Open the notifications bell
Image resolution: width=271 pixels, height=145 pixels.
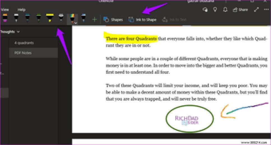(225, 10)
